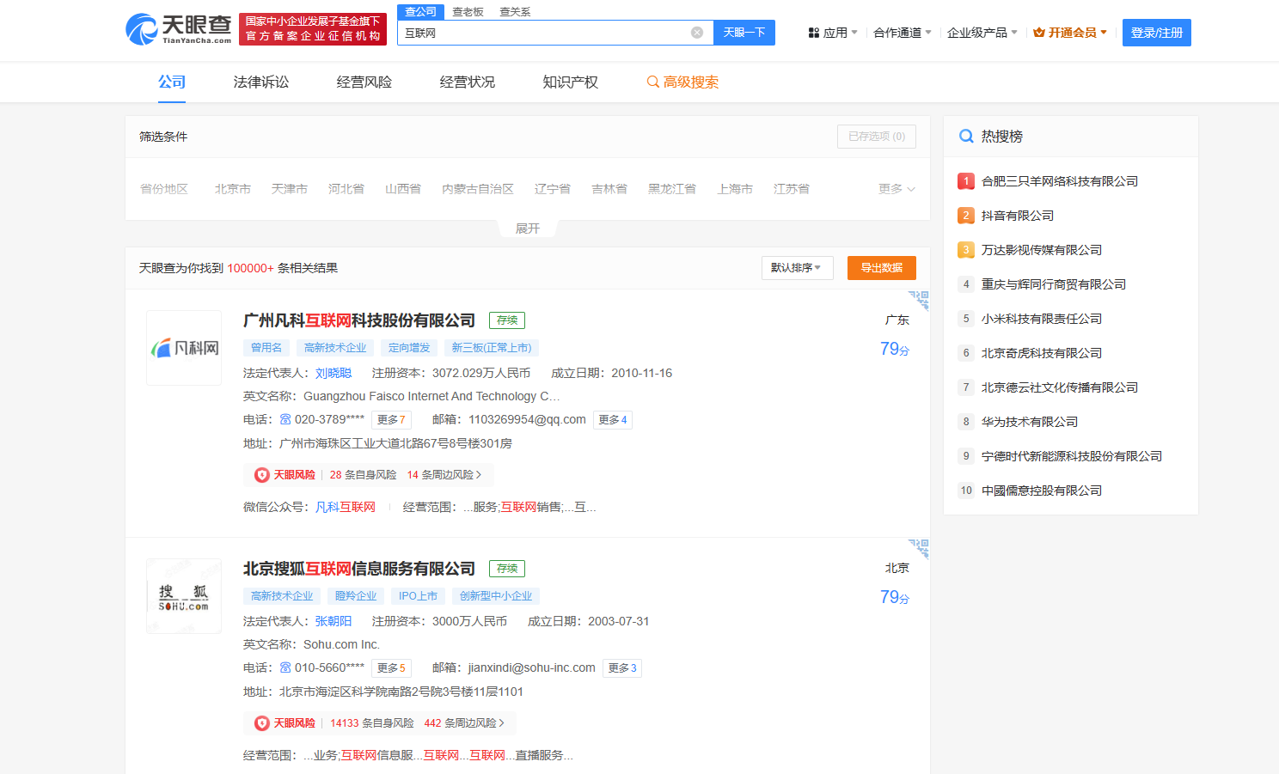The width and height of the screenshot is (1279, 774).
Task: Click the 登录/注册 button
Action: point(1157,33)
